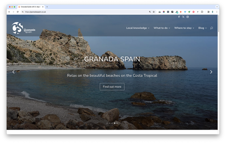The width and height of the screenshot is (226, 143).
Task: Select the active fourth slide dot
Action: pos(114,123)
